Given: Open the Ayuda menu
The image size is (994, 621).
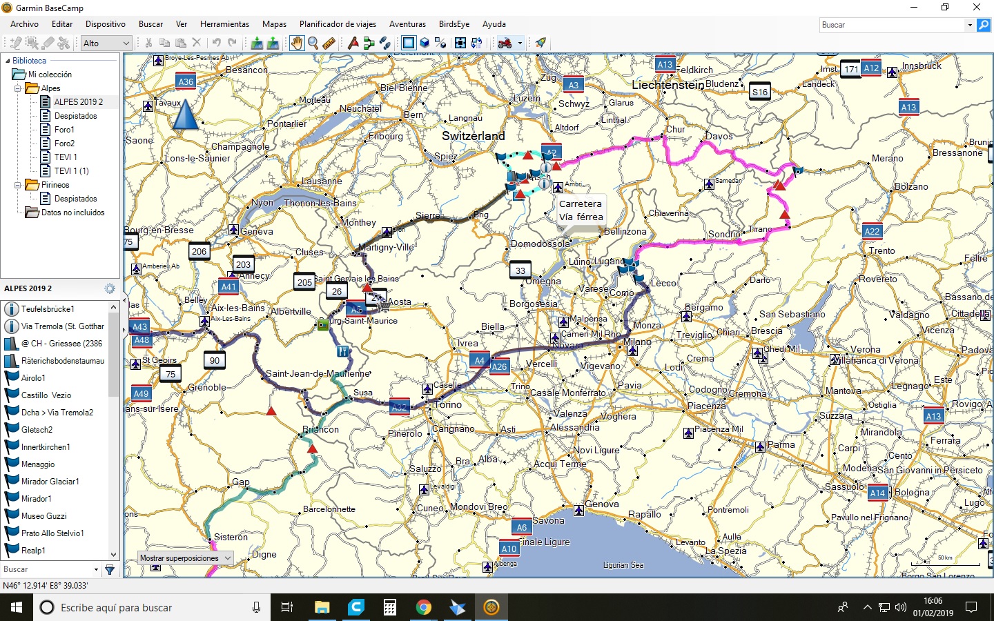Looking at the screenshot, I should (494, 23).
